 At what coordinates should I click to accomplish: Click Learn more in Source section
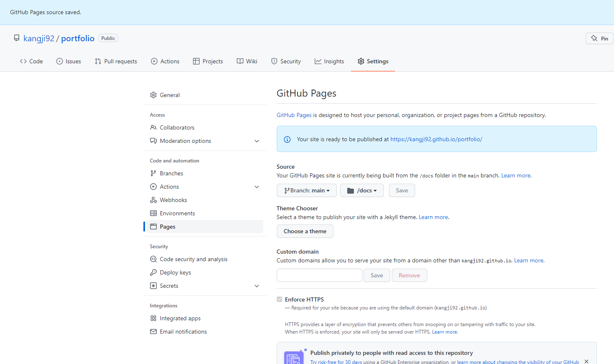tap(516, 175)
